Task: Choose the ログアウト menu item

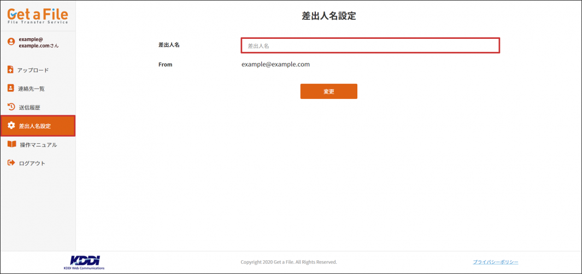Action: pos(32,164)
